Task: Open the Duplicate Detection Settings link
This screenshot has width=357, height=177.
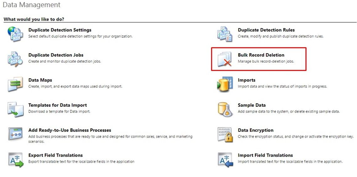Action: click(x=60, y=30)
